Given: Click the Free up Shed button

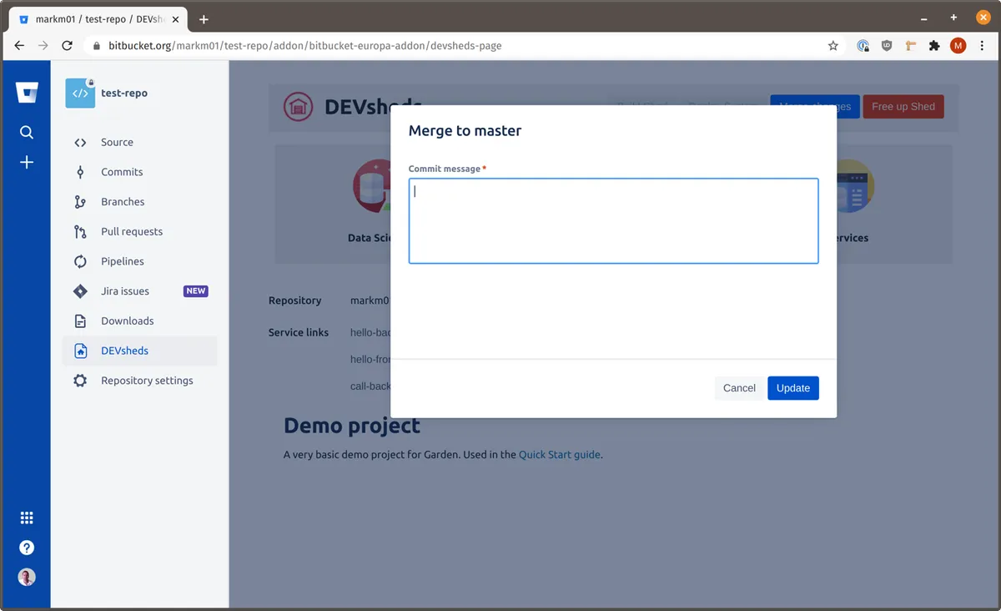Looking at the screenshot, I should tap(903, 107).
